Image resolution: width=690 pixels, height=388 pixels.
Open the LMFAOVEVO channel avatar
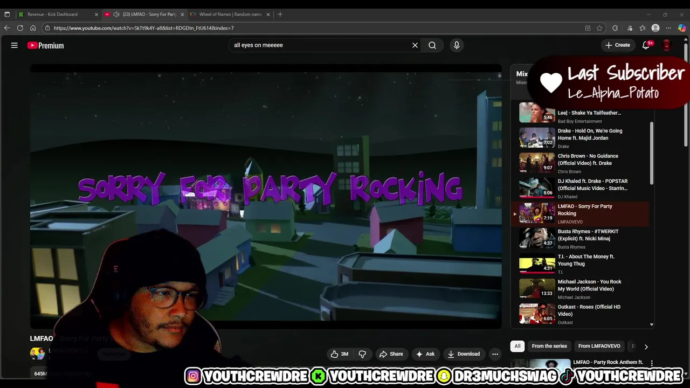pyautogui.click(x=37, y=354)
